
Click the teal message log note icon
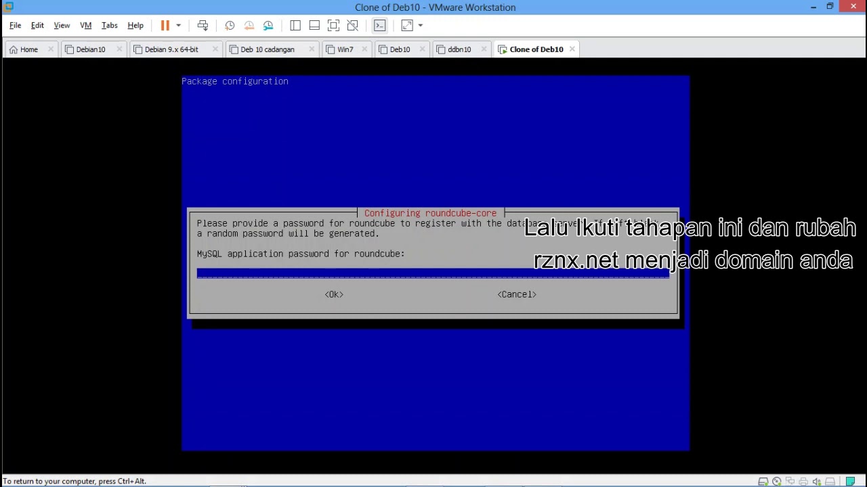pyautogui.click(x=850, y=482)
